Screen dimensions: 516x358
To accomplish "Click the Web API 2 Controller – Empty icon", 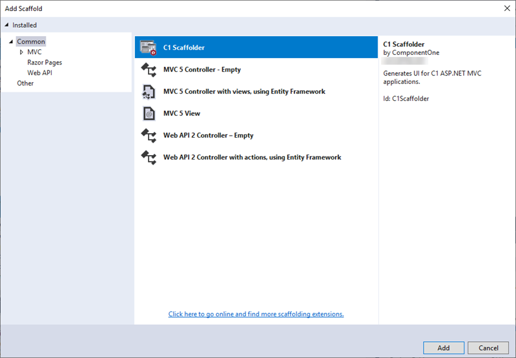I will [149, 136].
